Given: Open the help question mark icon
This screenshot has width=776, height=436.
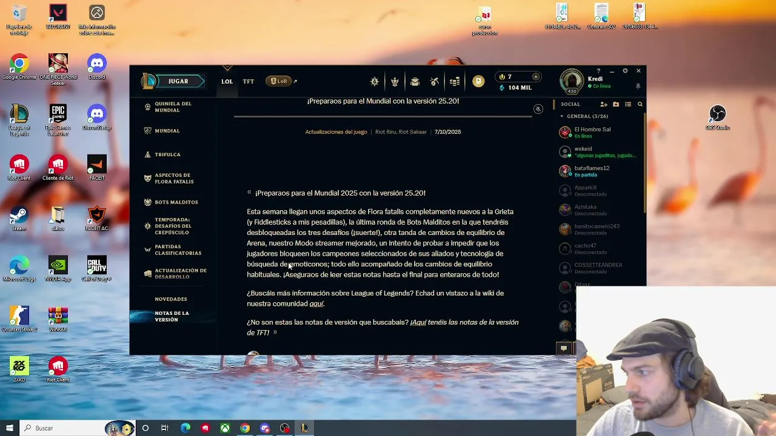Looking at the screenshot, I should [598, 71].
